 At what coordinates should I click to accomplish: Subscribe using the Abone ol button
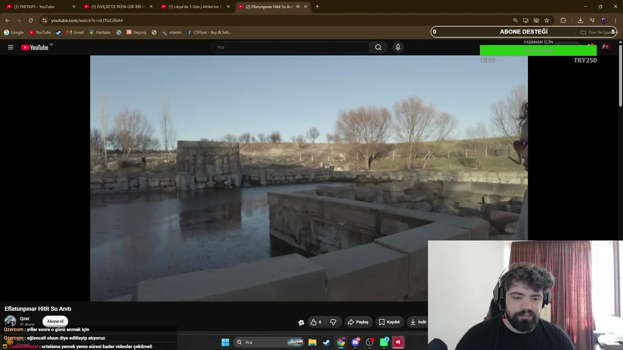click(x=55, y=321)
